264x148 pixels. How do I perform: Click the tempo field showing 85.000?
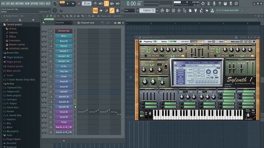(87, 4)
